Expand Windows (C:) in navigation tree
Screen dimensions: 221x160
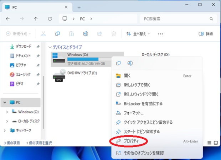click(x=7, y=112)
